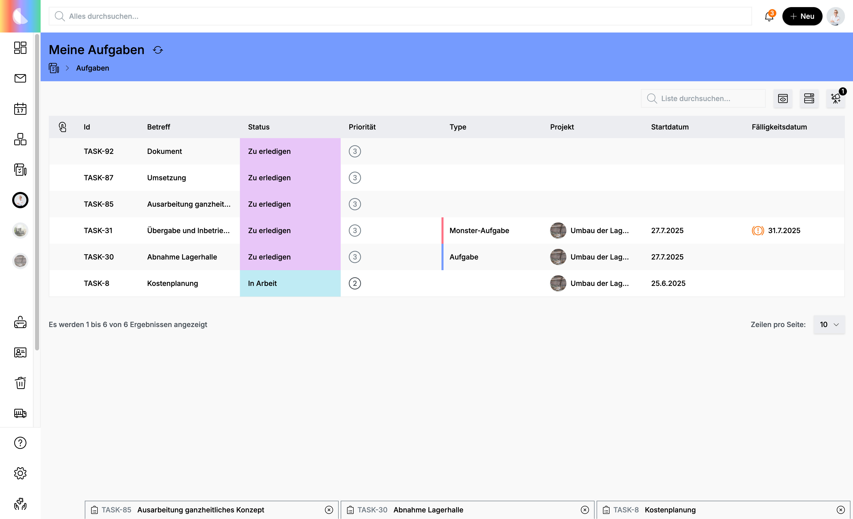
Task: Open the calendar icon in the sidebar
Action: pos(20,109)
